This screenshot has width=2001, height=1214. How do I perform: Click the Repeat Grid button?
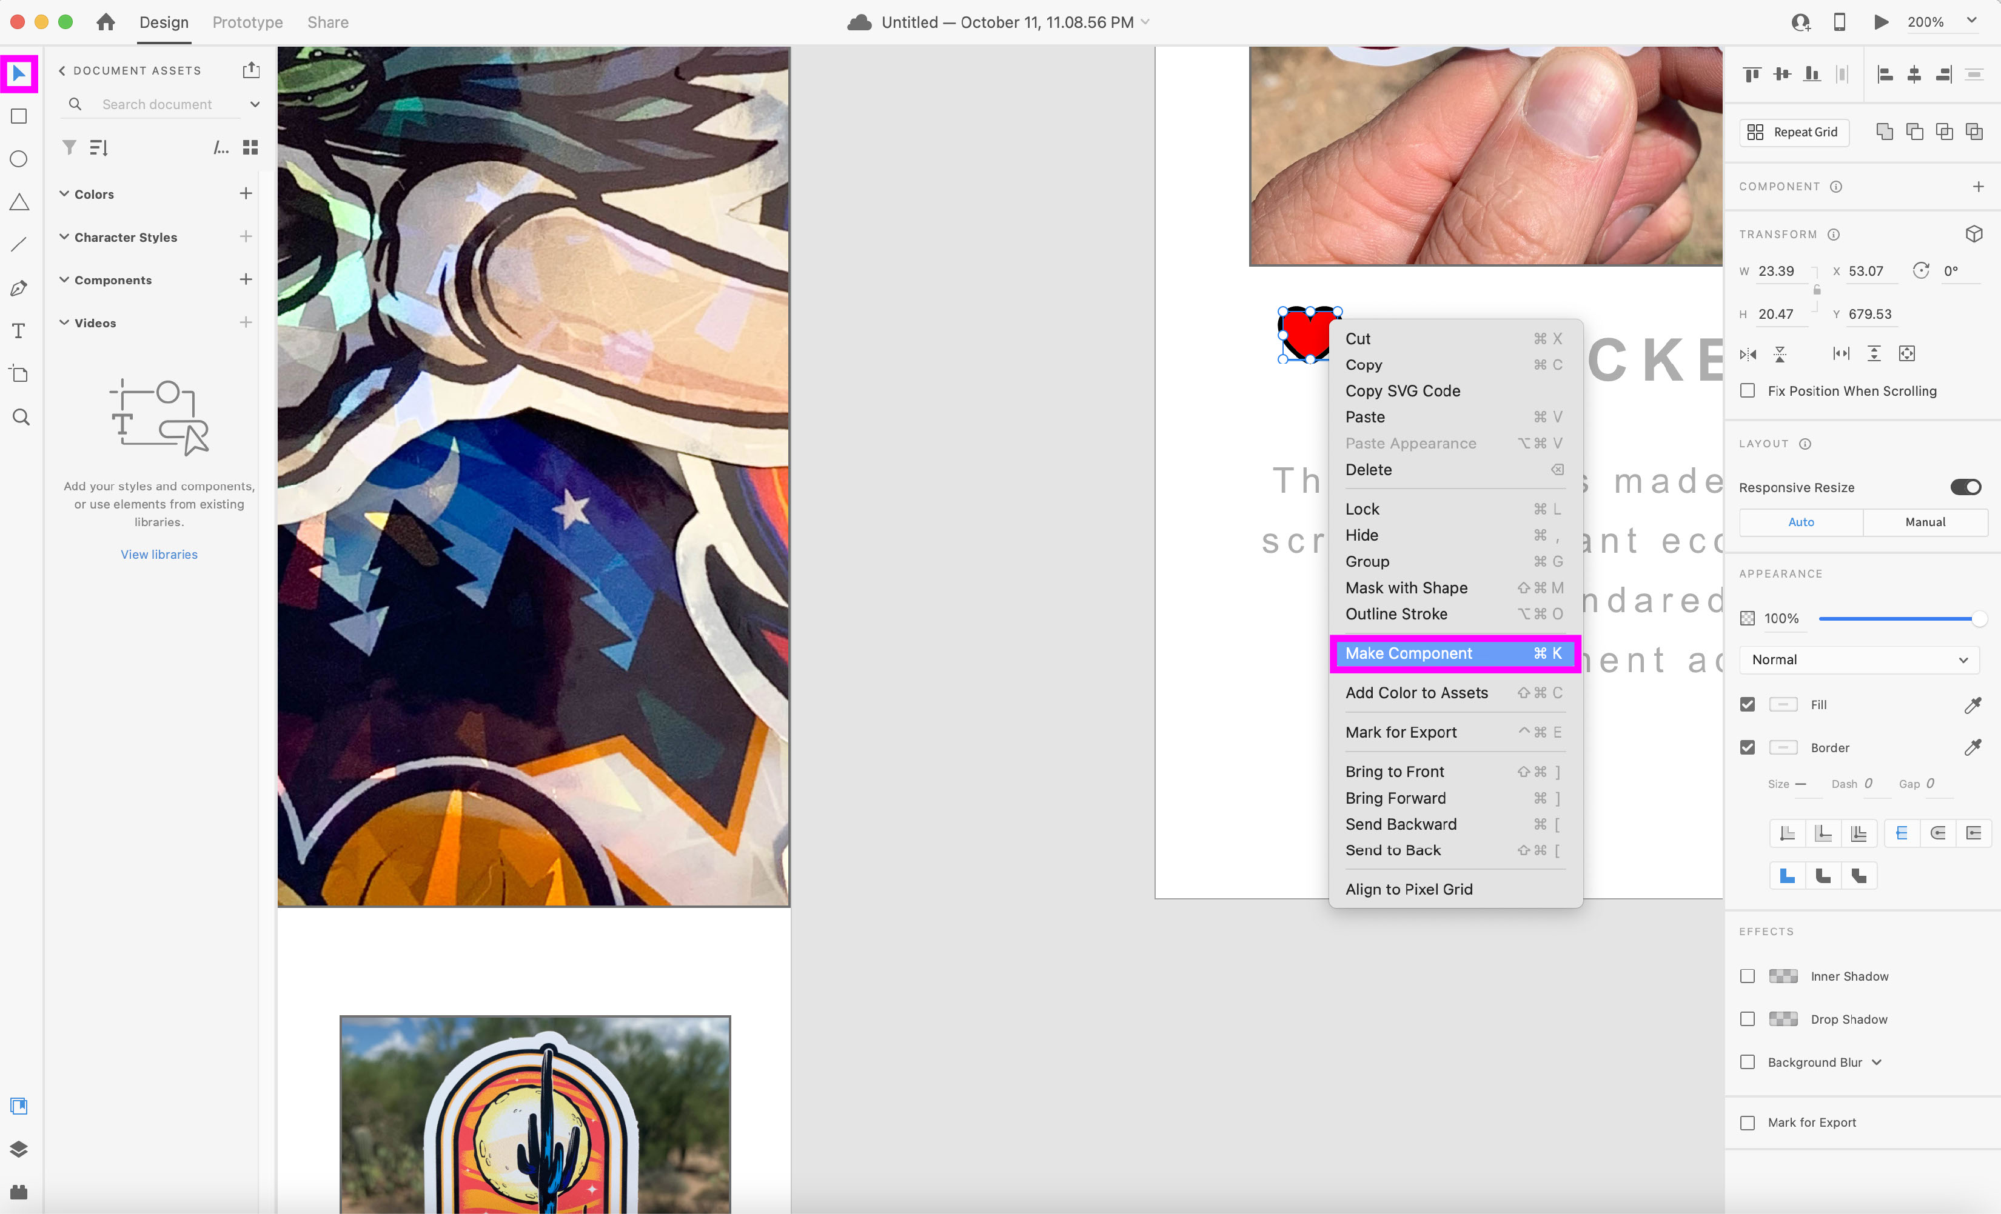pyautogui.click(x=1794, y=132)
